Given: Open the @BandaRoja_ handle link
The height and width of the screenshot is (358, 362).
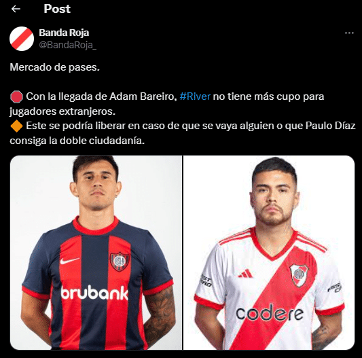Looking at the screenshot, I should point(68,45).
